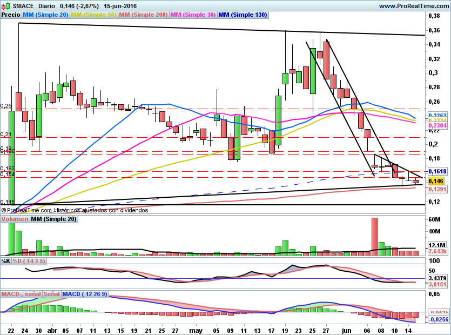Viewport: 451px width, 335px height.
Task: Select the MM (Simple 50) yellow label
Action: (x=93, y=15)
